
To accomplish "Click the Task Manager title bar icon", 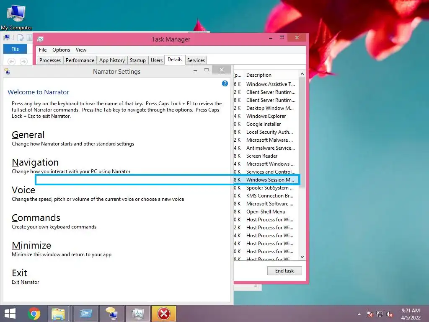I will point(40,39).
